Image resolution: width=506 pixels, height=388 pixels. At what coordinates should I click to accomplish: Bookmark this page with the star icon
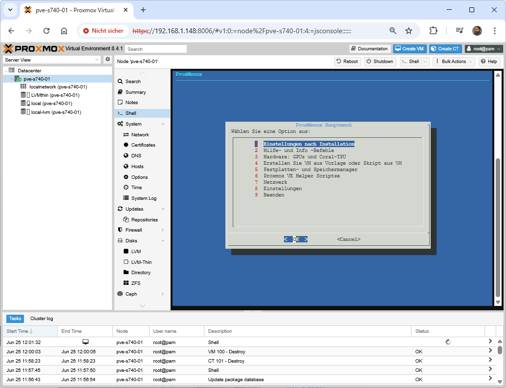pos(409,31)
